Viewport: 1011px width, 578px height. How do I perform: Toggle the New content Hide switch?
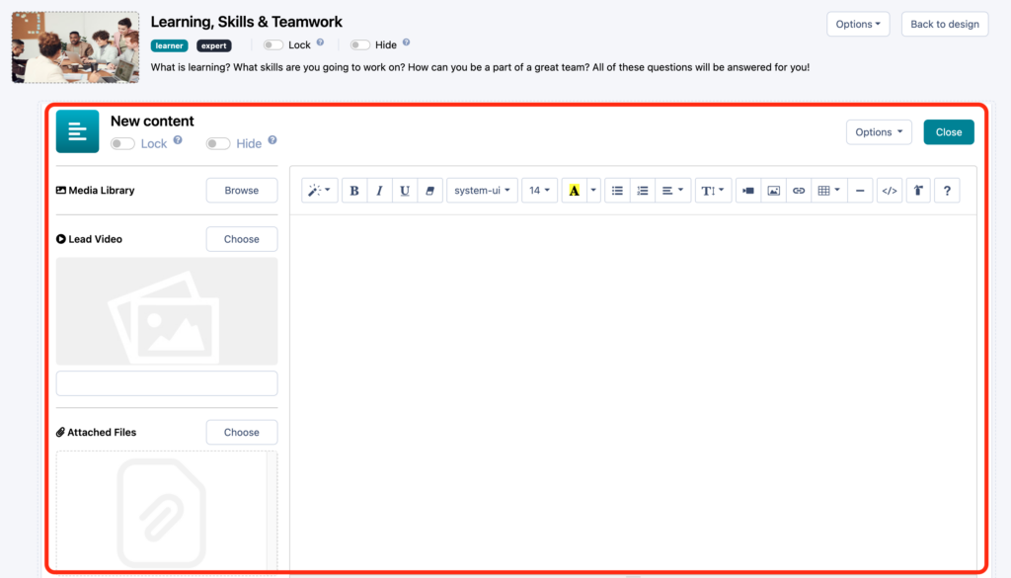[x=218, y=143]
